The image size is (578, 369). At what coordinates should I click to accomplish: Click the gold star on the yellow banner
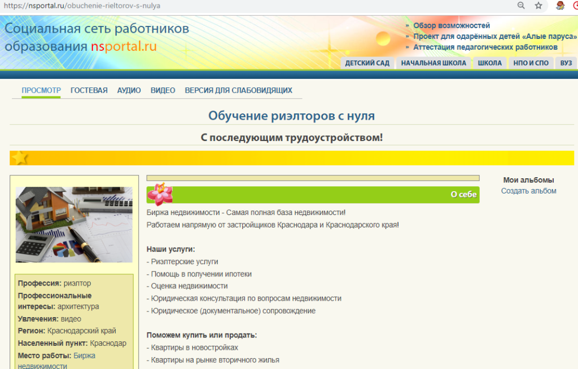(20, 158)
